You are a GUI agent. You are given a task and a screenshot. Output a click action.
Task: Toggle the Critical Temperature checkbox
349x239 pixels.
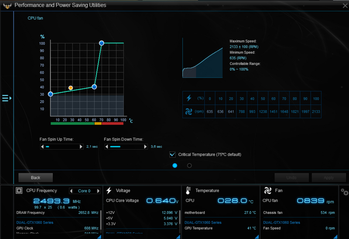point(172,155)
